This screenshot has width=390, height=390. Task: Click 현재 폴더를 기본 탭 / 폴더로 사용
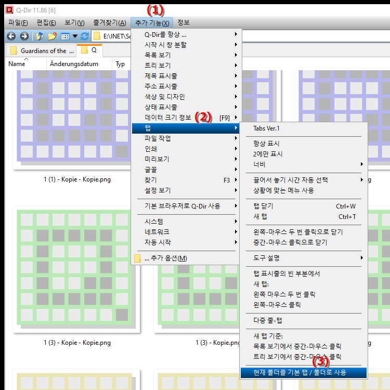pos(304,373)
